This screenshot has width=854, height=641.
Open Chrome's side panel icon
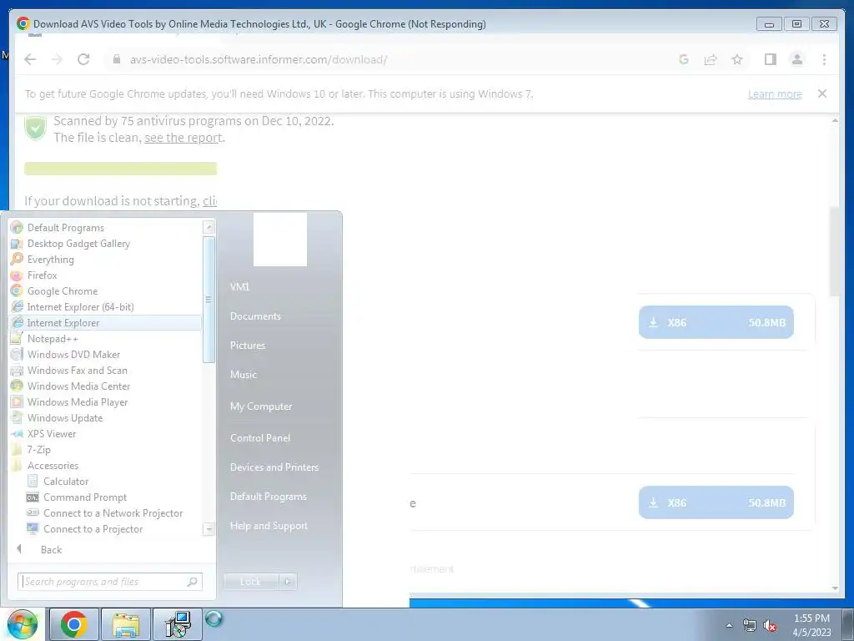(770, 59)
